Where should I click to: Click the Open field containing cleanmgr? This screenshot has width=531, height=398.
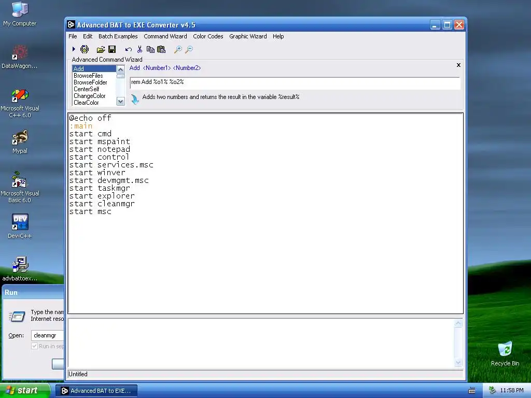(47, 335)
